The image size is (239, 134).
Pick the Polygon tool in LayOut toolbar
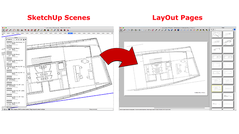(139, 30)
